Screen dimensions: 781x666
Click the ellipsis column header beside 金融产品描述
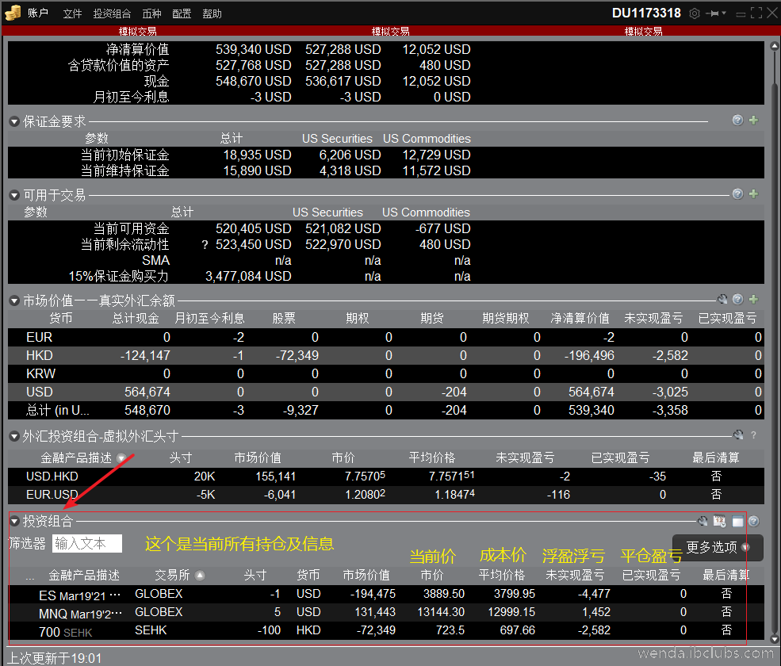tap(30, 577)
